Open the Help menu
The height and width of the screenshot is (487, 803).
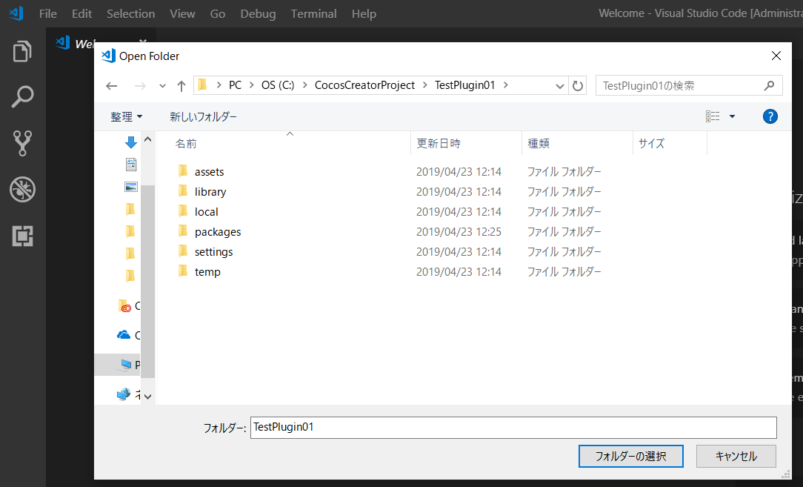364,14
